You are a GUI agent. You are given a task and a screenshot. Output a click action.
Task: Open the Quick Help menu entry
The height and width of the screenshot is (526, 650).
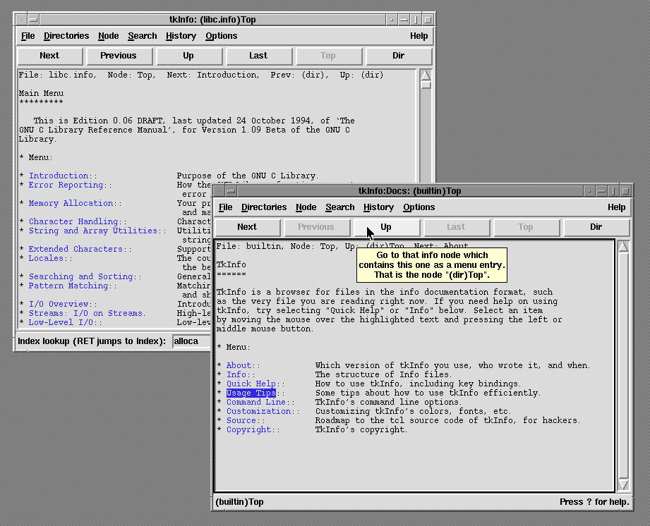[251, 384]
